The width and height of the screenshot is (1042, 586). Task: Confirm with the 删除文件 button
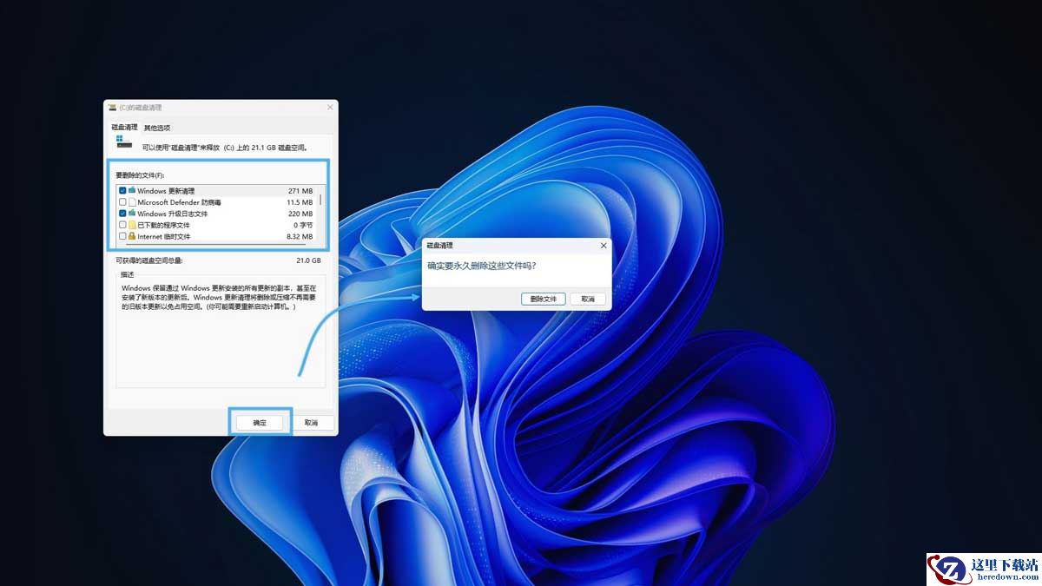tap(544, 299)
